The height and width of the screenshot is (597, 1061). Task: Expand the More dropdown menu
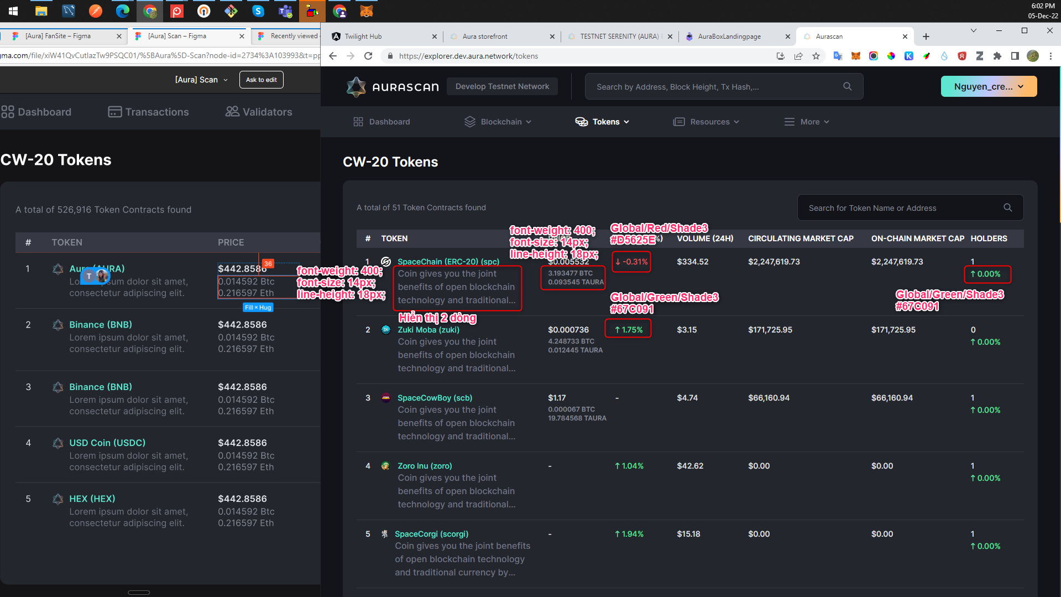(807, 122)
